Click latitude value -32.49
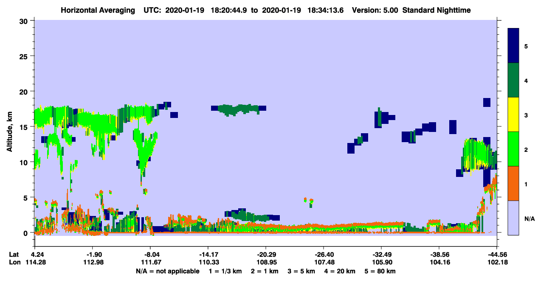Image resolution: width=552 pixels, height=283 pixels. [x=381, y=255]
